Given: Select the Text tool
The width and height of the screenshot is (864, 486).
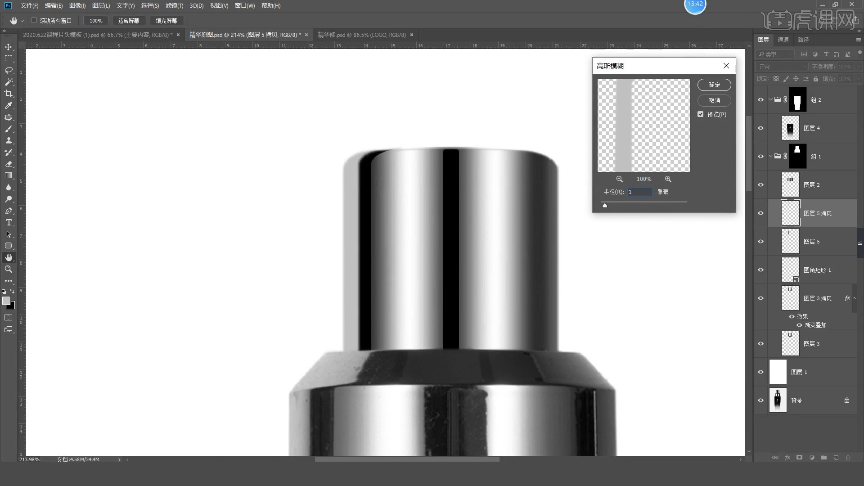Looking at the screenshot, I should click(x=8, y=223).
